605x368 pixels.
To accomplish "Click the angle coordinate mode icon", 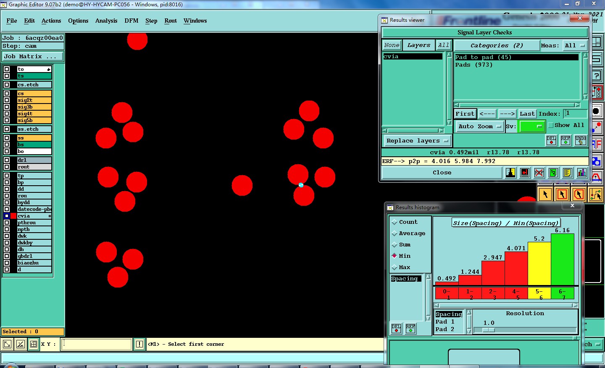I will click(x=20, y=344).
